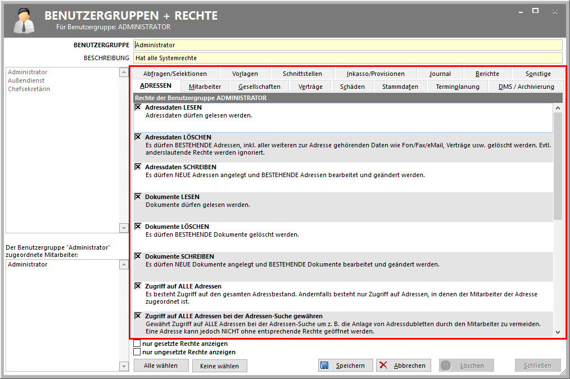Uncheck Adressdaten LESEN permission
The height and width of the screenshot is (379, 570).
138,107
